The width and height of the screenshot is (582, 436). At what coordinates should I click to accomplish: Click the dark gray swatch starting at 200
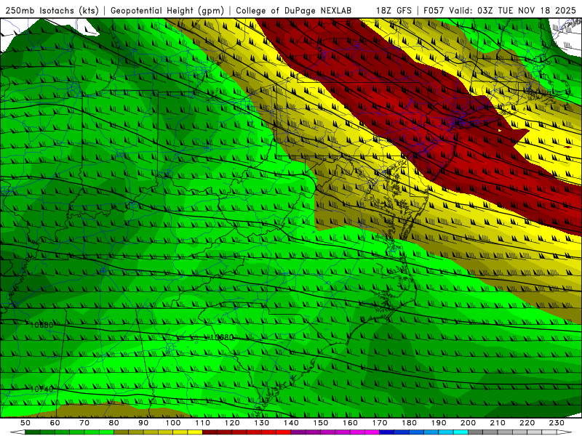click(475, 432)
